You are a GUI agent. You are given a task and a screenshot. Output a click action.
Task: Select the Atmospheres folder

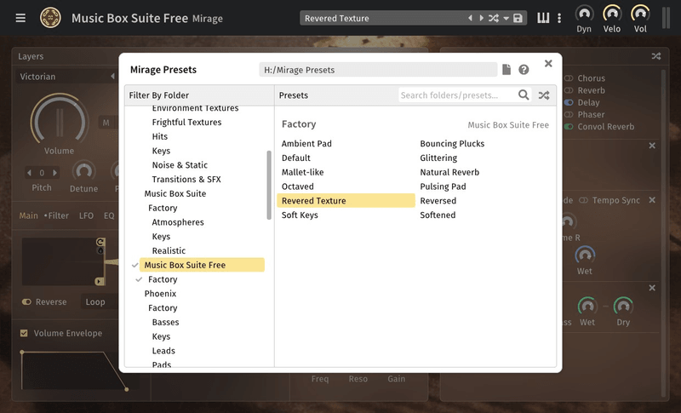point(178,222)
